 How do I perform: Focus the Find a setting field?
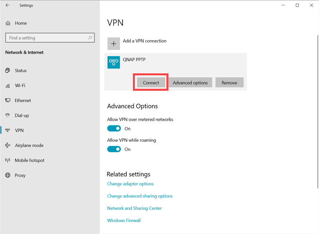(x=50, y=38)
